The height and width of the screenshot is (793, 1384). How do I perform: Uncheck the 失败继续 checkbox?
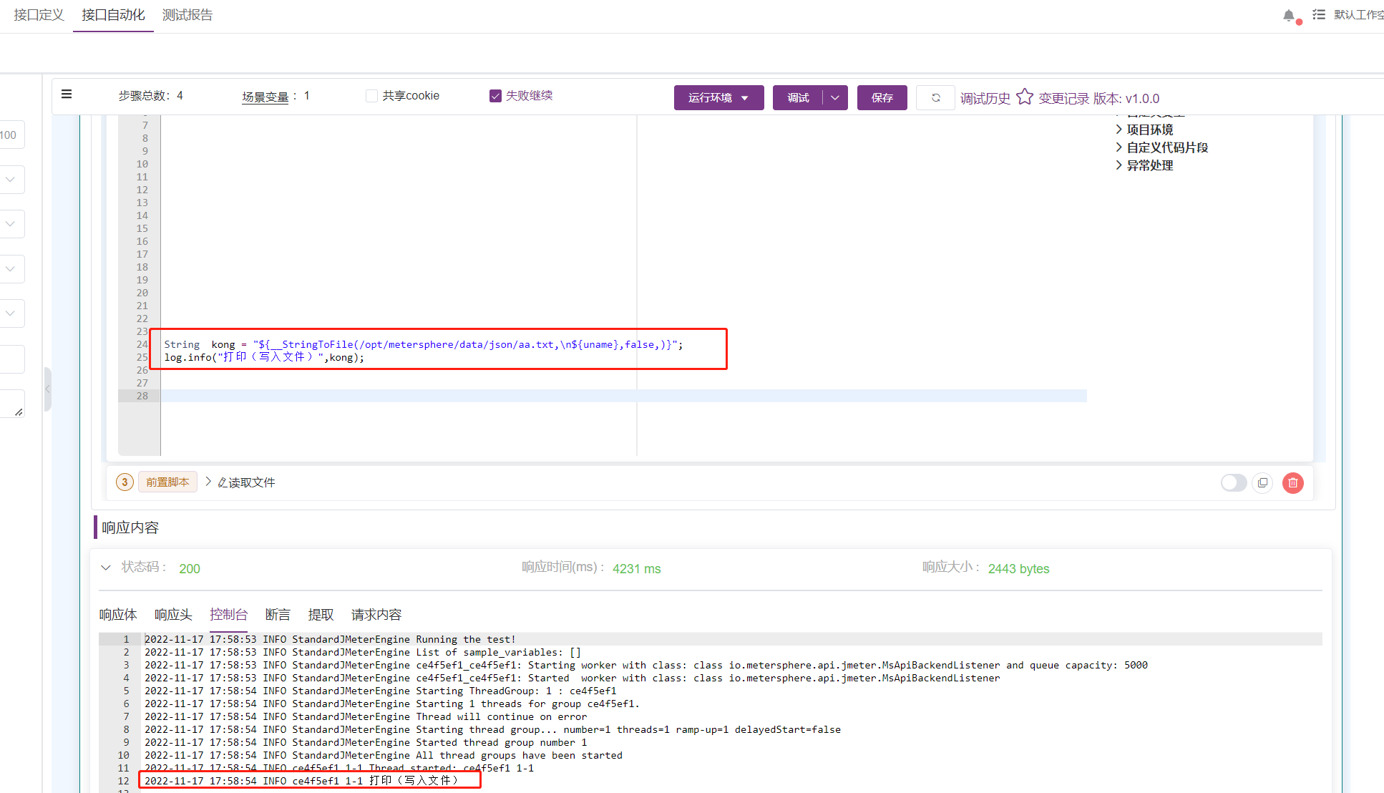495,96
